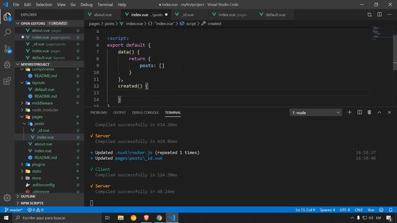Open the Extensions view in activity bar
Viewport: 397px width, 223px height.
click(7, 81)
